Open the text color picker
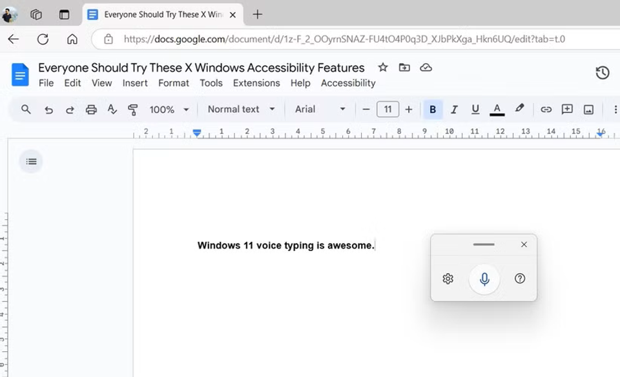This screenshot has height=377, width=620. click(497, 110)
